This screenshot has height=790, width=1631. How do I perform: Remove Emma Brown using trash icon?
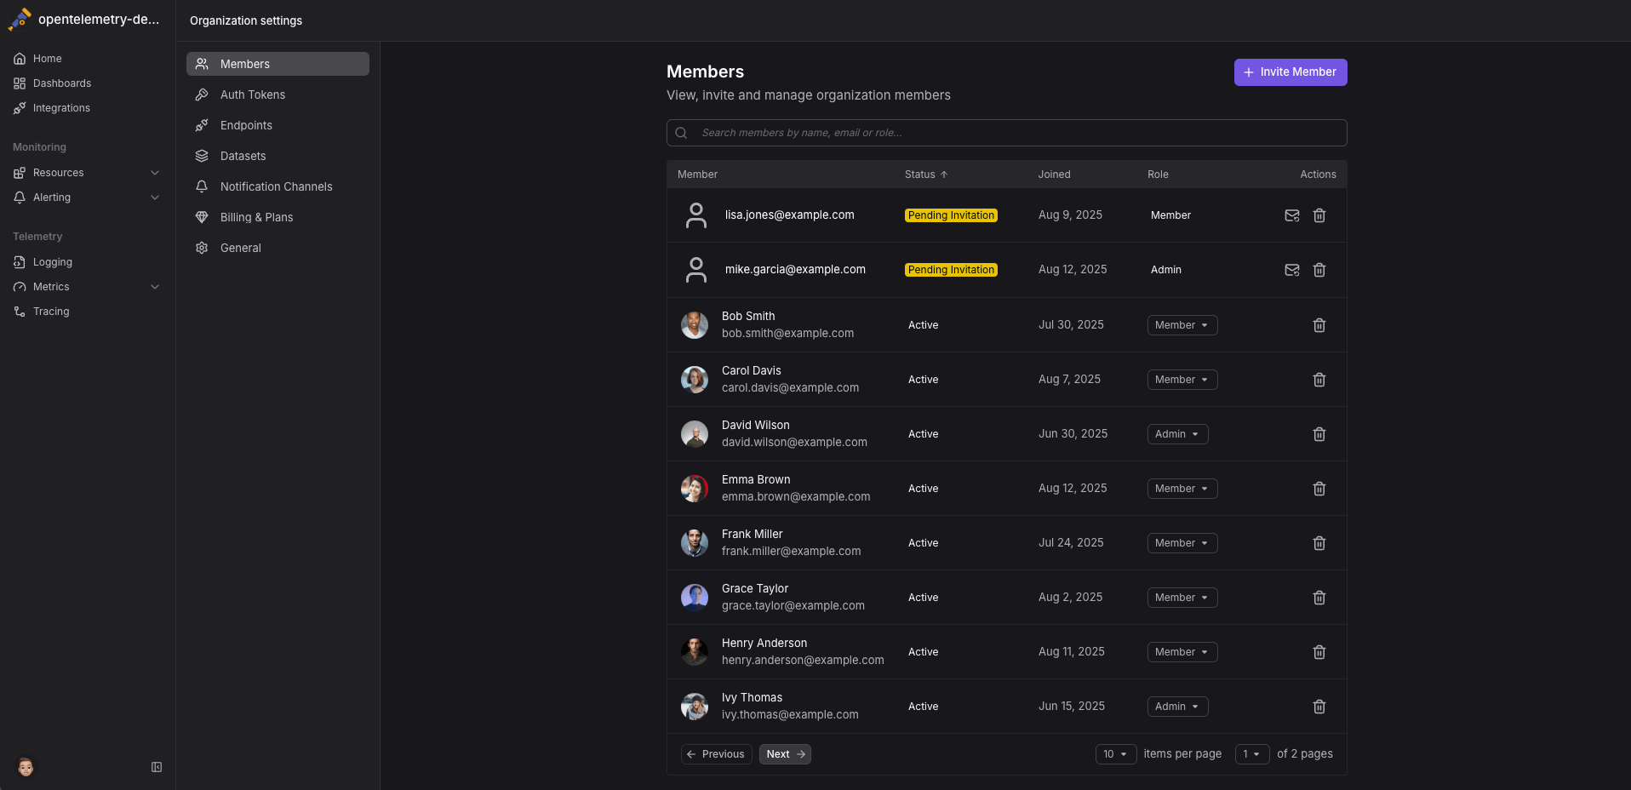[x=1319, y=489]
